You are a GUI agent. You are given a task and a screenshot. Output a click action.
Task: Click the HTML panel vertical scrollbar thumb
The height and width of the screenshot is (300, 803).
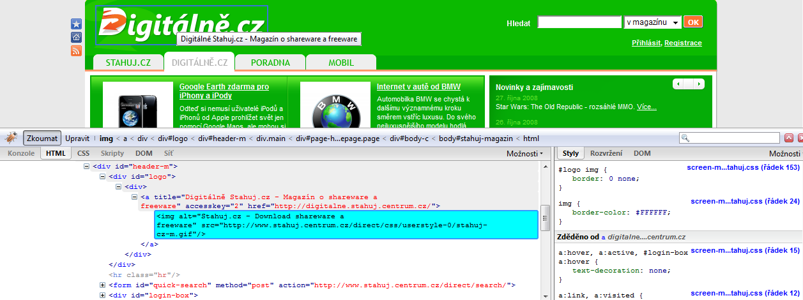545,218
